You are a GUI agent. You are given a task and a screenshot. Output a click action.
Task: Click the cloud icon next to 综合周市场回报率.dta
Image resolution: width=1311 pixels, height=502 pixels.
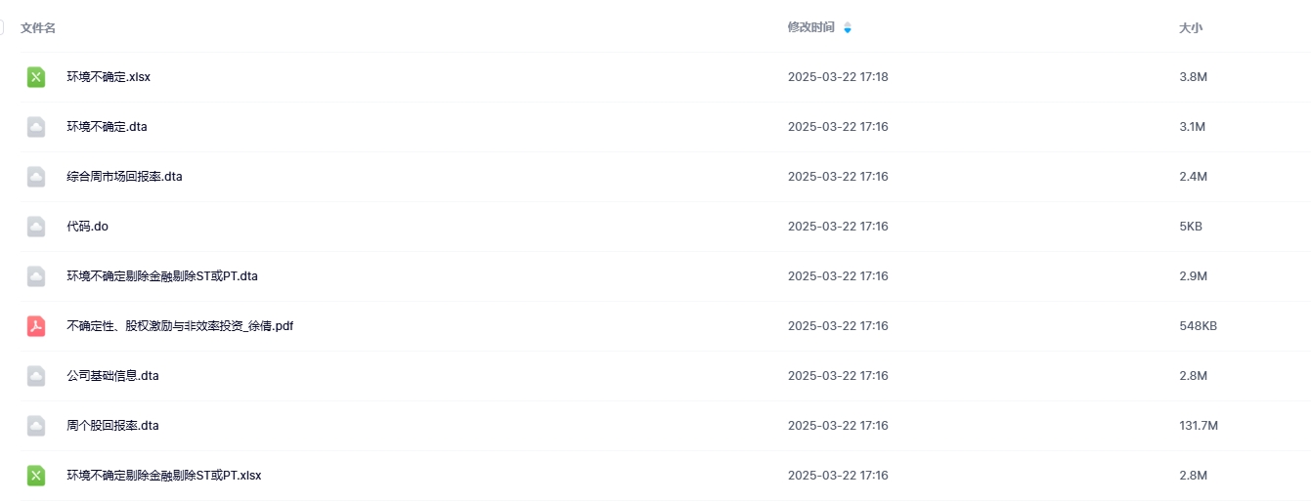pos(36,177)
